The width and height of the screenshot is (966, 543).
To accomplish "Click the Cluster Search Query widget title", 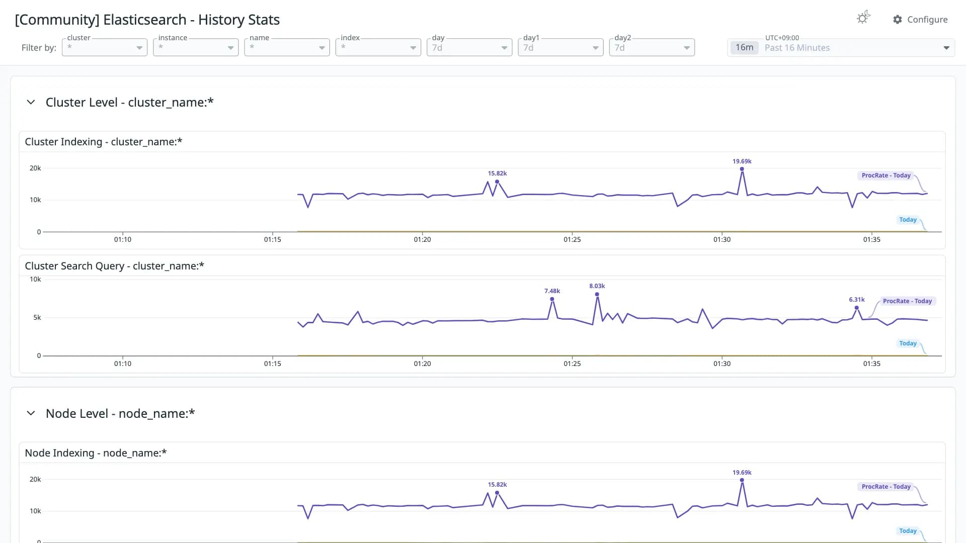I will (115, 266).
